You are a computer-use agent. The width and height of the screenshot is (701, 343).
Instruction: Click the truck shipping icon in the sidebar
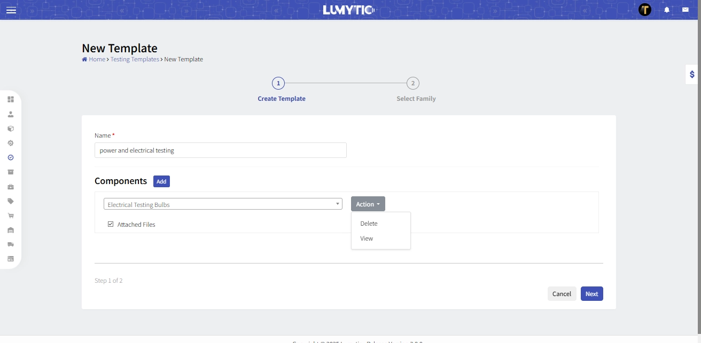[11, 244]
